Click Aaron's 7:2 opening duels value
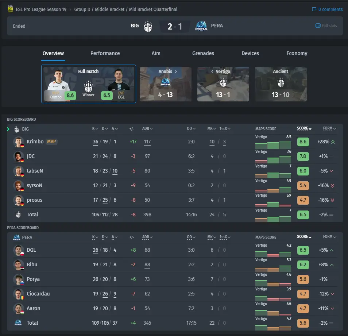This screenshot has width=348, height=336. tap(191, 309)
